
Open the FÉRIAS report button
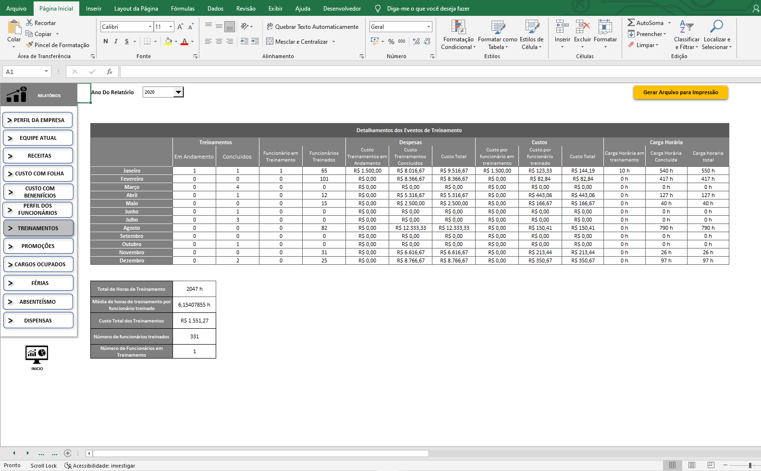coord(38,283)
